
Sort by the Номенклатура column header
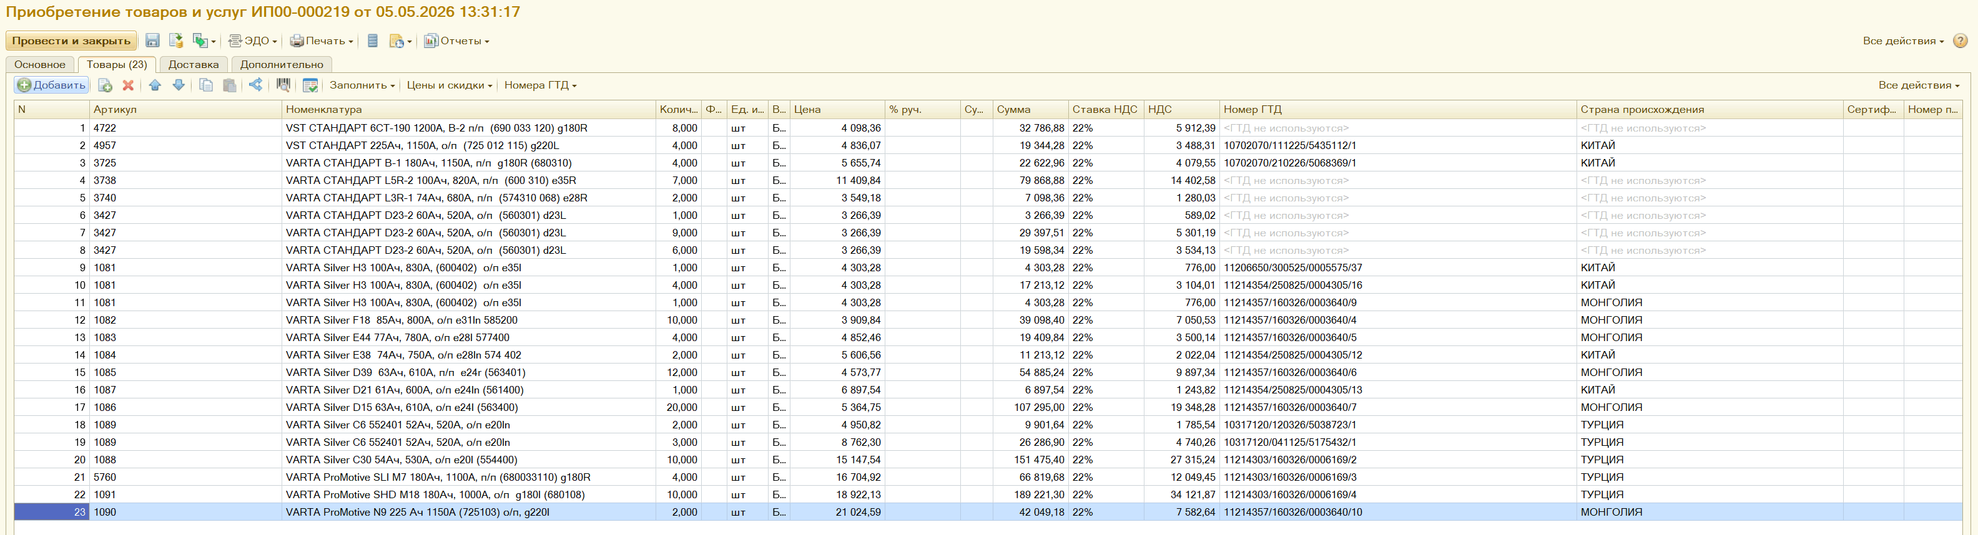[x=468, y=110]
